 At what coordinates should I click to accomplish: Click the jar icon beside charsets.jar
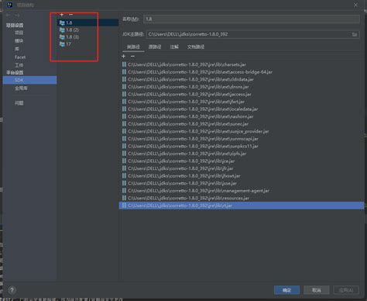click(124, 64)
